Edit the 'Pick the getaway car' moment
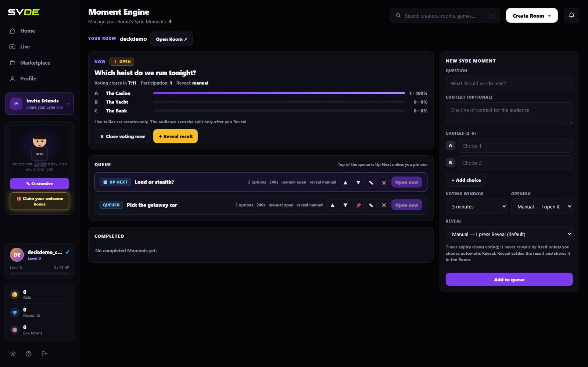The height and width of the screenshot is (367, 588). [371, 205]
